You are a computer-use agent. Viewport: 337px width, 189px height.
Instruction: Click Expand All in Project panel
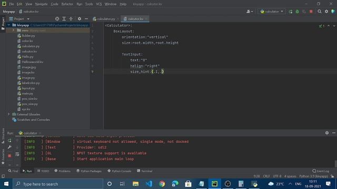(64, 19)
